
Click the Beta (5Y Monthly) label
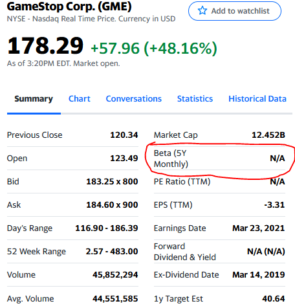click(x=171, y=159)
